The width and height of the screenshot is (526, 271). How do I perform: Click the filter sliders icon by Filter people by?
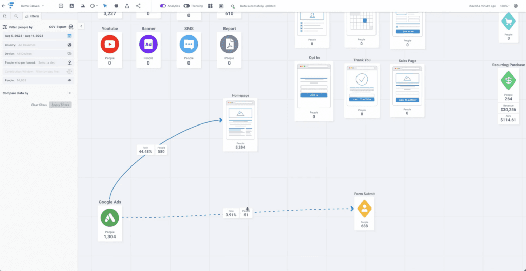(x=5, y=27)
